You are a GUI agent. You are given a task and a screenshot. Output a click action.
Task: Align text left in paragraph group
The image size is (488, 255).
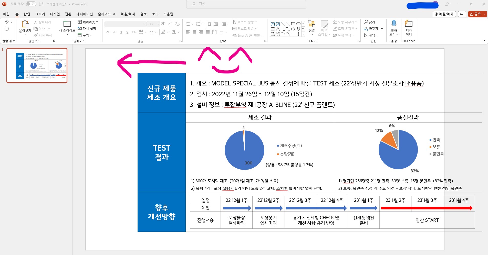click(188, 32)
